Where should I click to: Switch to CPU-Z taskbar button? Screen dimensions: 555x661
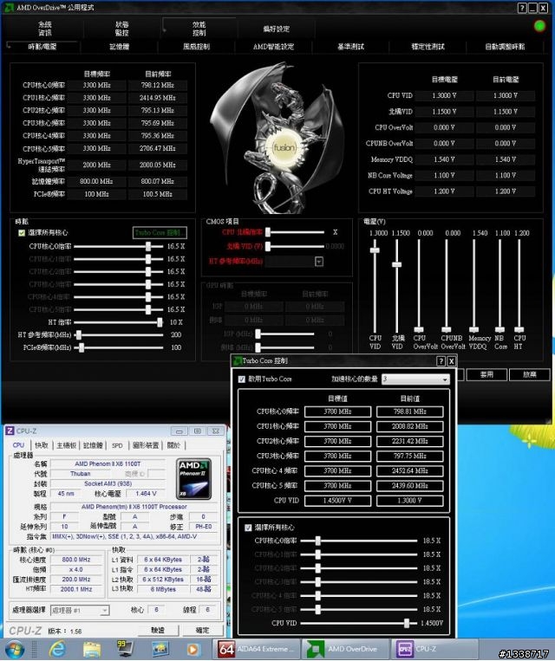pos(436,649)
